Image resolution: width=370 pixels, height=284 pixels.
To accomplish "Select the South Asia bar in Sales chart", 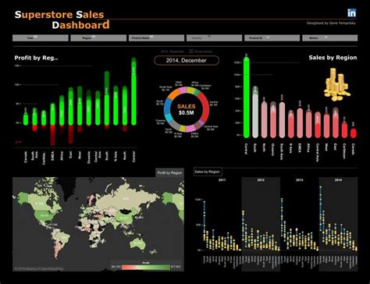I will tap(282, 120).
